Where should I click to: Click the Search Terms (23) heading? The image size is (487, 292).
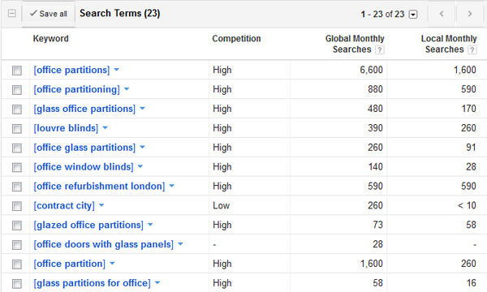click(120, 13)
